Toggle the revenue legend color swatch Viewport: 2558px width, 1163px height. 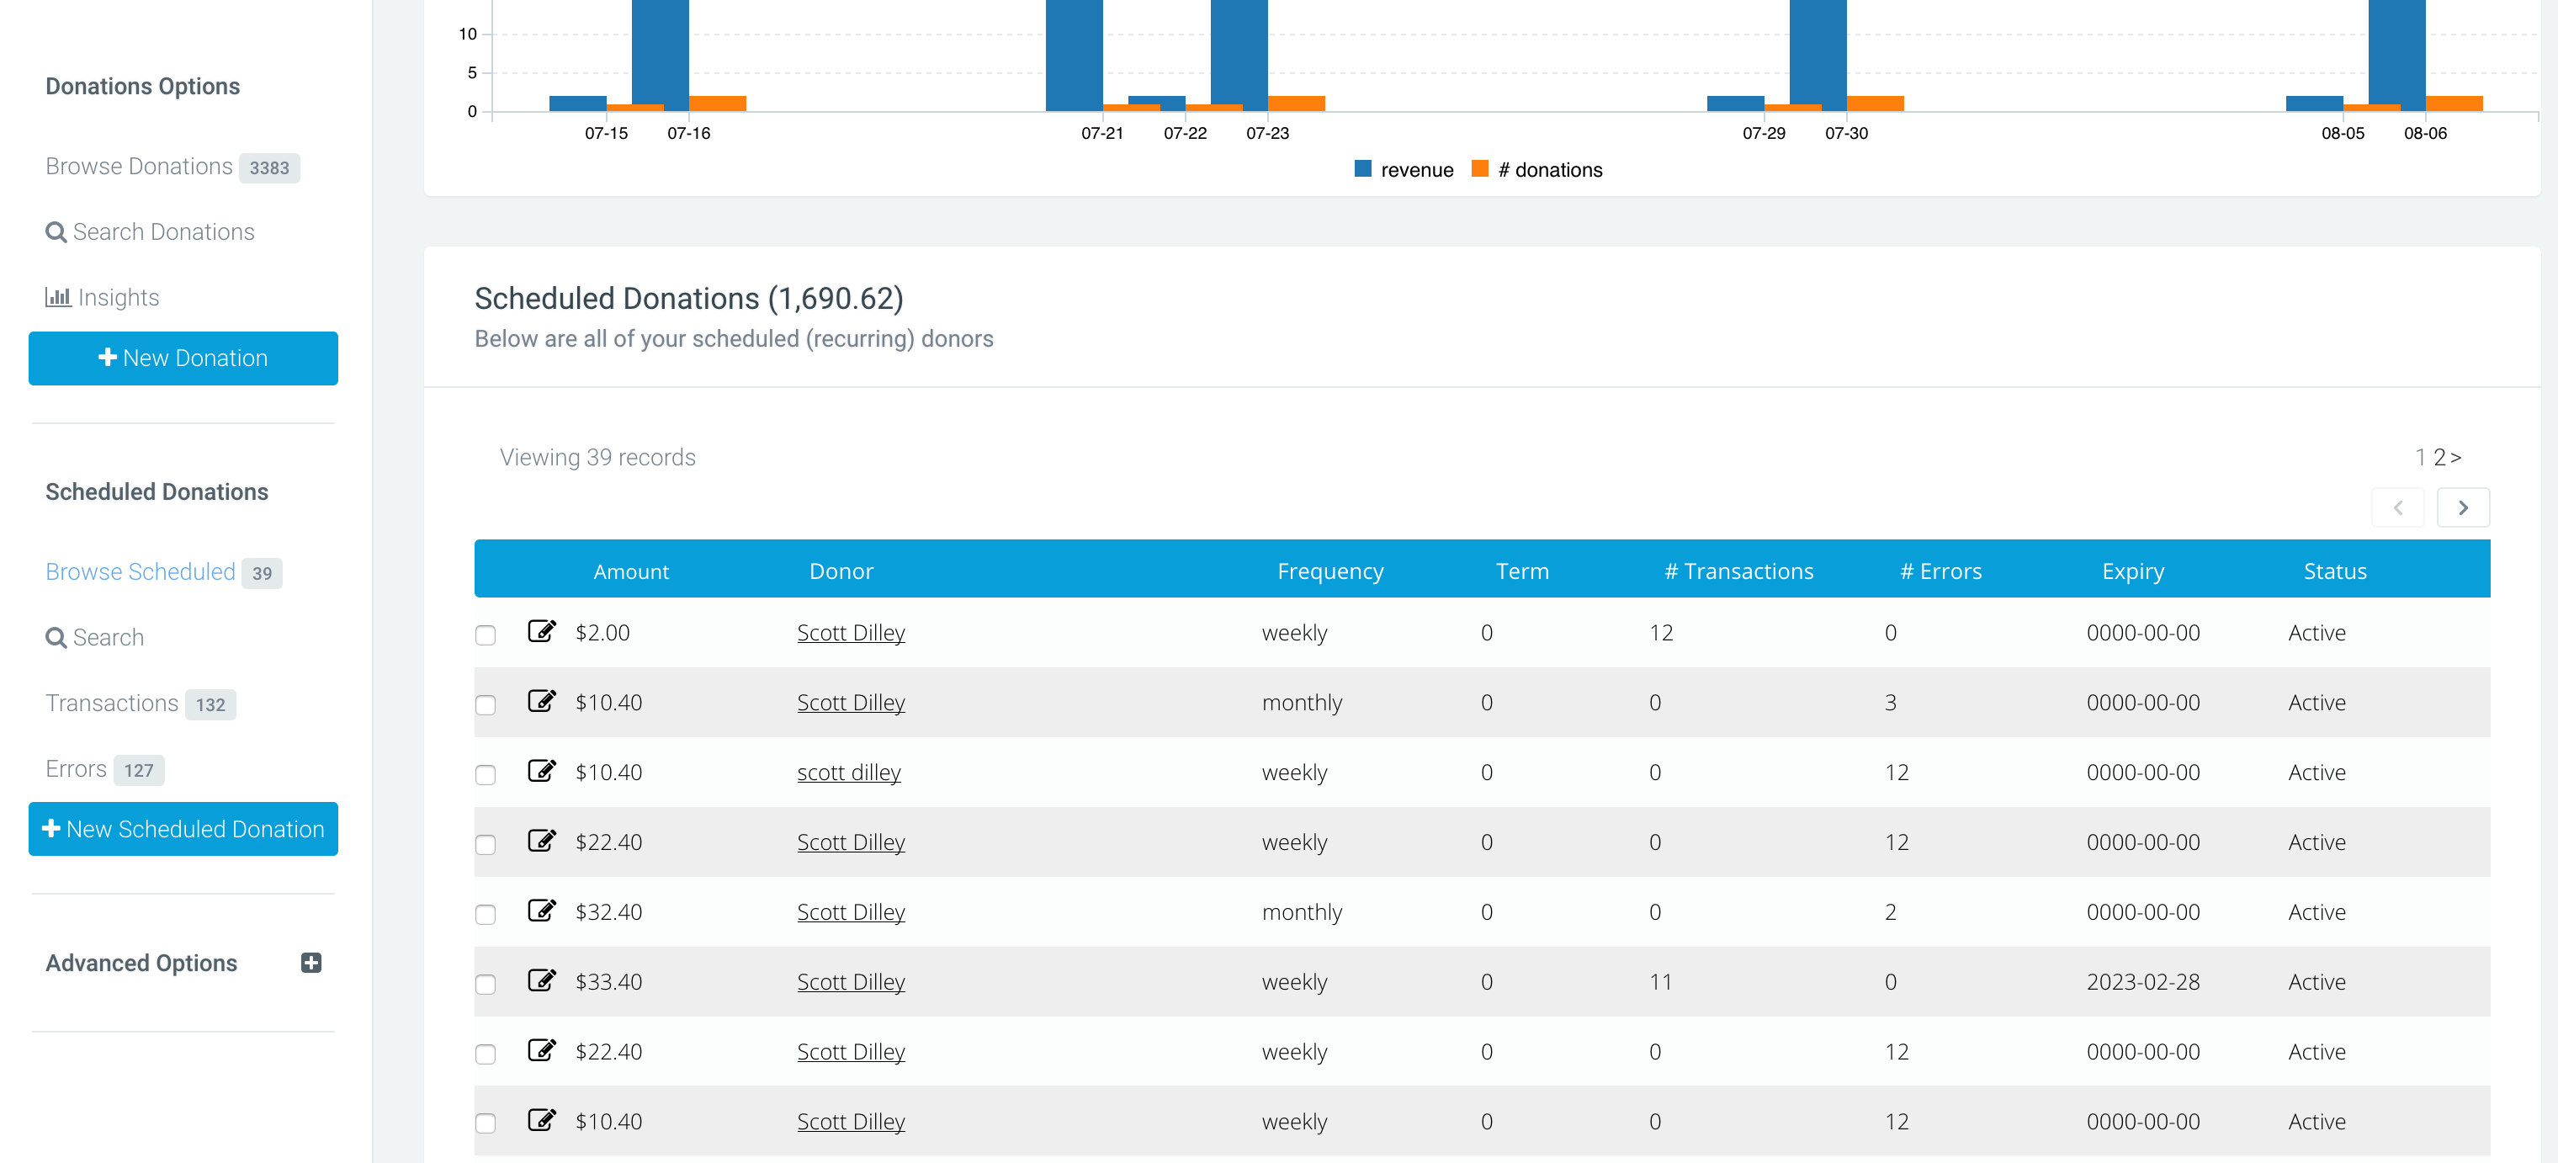coord(1362,169)
